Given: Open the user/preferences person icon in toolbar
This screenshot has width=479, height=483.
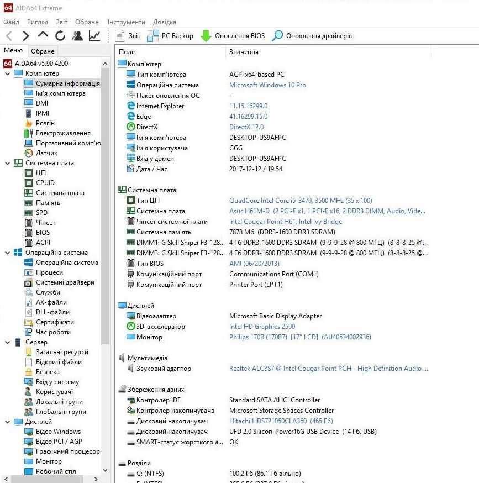Looking at the screenshot, I should (x=77, y=36).
